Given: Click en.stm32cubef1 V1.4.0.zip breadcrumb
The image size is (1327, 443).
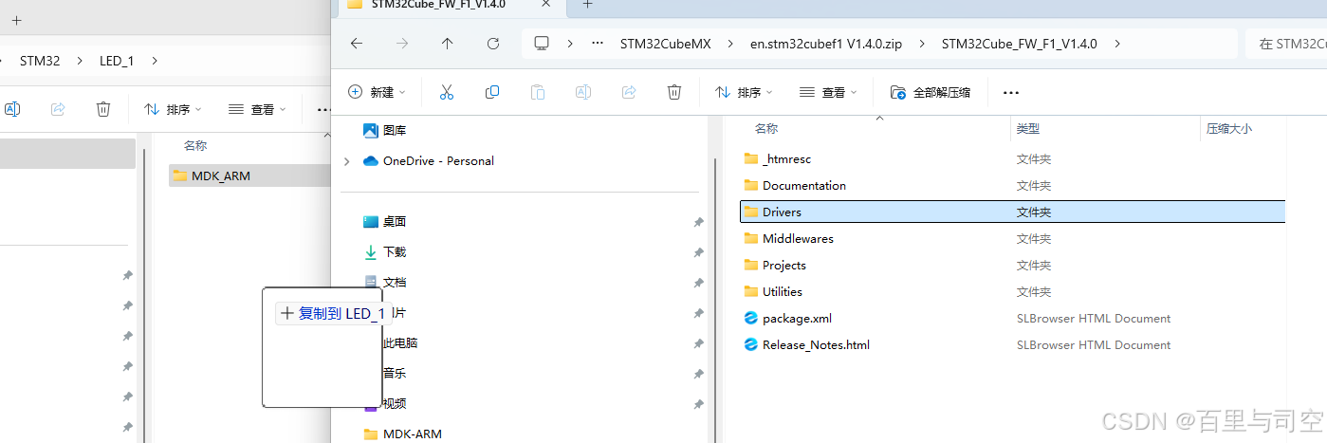Looking at the screenshot, I should pyautogui.click(x=825, y=44).
